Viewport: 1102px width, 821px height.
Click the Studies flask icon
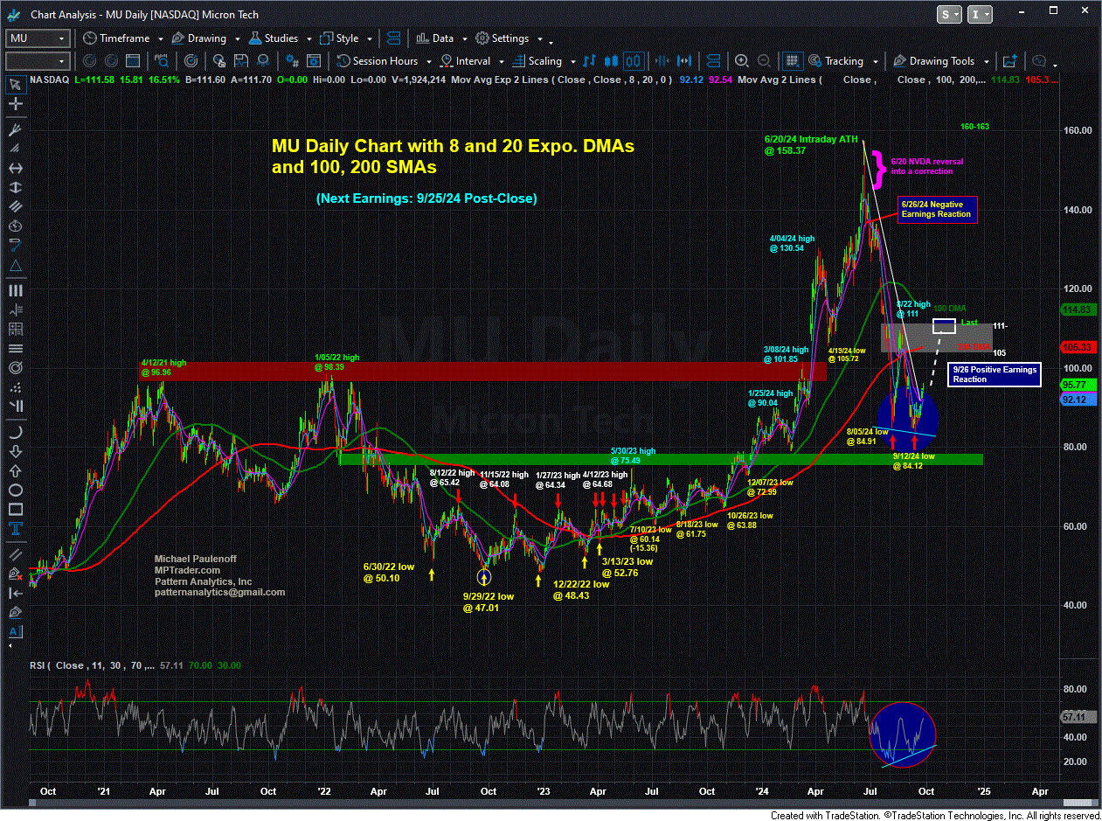click(255, 38)
